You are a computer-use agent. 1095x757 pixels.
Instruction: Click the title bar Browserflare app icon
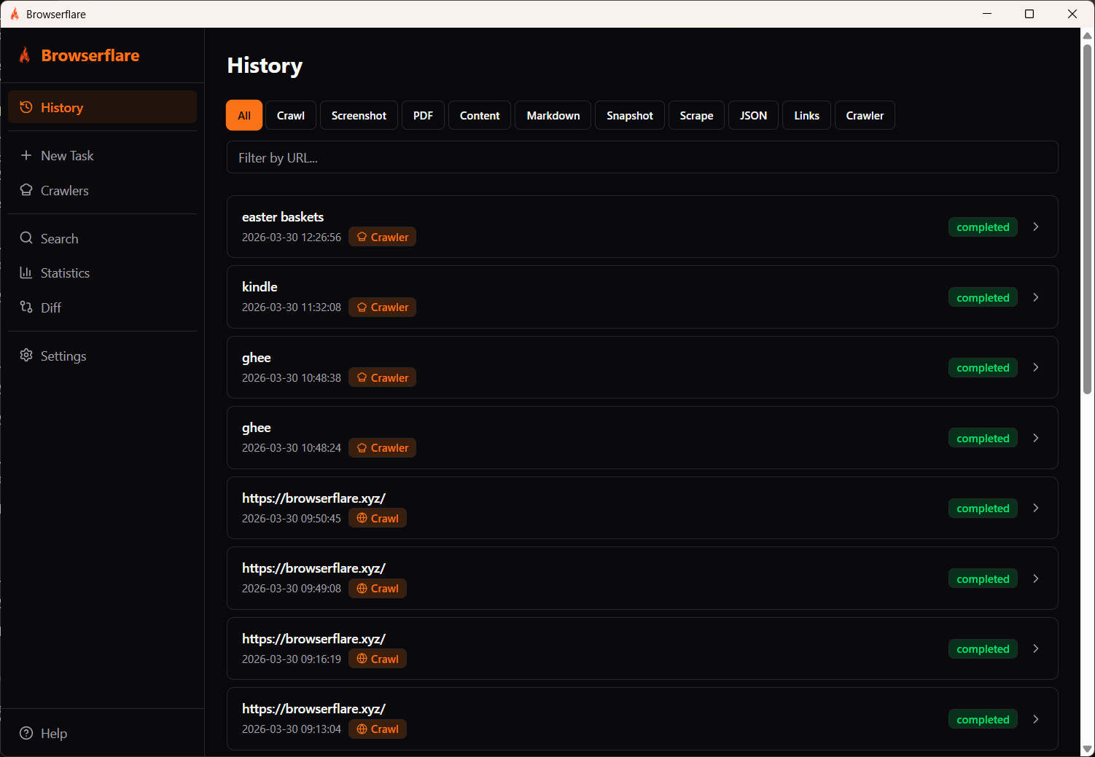pyautogui.click(x=15, y=14)
